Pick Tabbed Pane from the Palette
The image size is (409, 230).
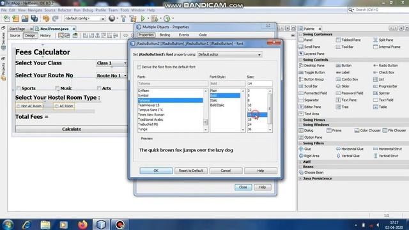coord(348,40)
